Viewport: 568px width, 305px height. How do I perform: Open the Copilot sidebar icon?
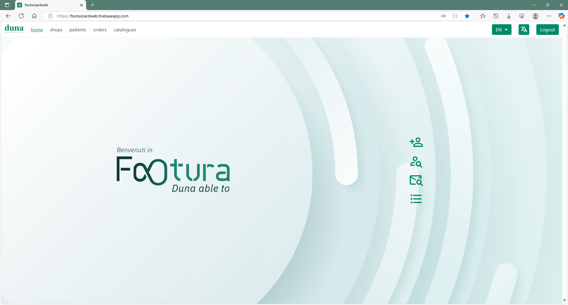coord(561,16)
